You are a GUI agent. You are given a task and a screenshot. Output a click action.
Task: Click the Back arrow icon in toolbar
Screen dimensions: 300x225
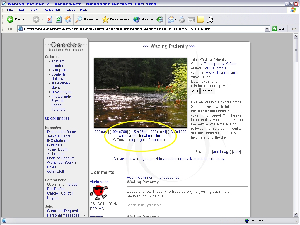[x=11, y=19]
